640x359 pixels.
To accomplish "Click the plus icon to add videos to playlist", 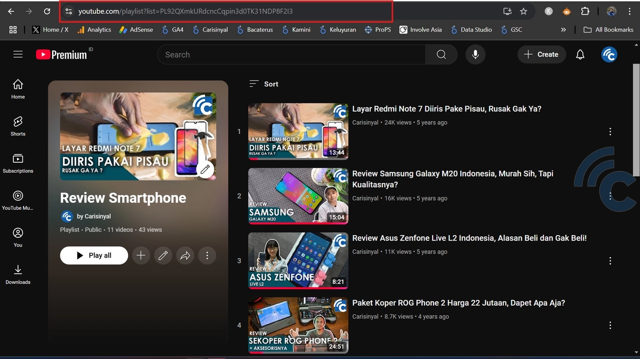I will pos(141,256).
